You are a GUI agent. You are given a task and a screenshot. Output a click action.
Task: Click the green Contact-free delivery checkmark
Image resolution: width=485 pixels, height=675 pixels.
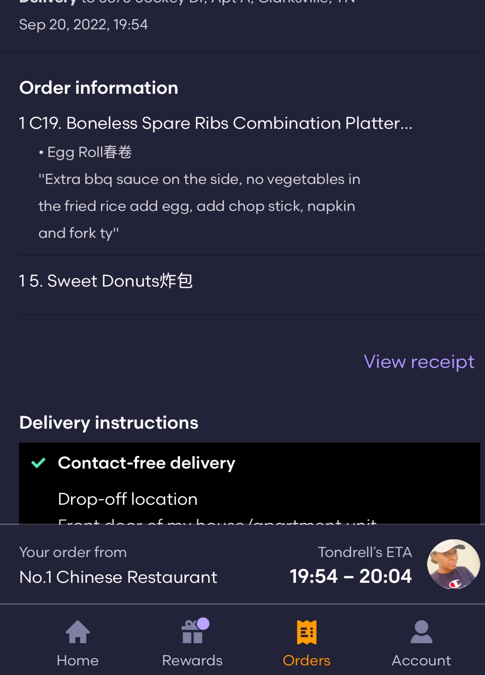point(39,463)
